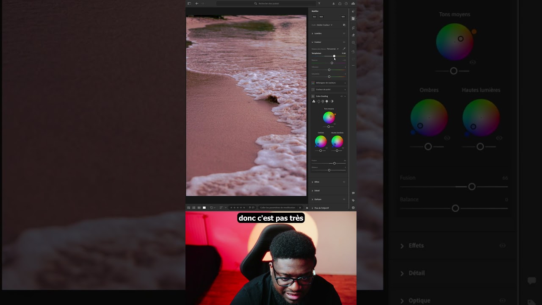542x305 pixels.
Task: Open the Versions history clock icon
Action: (x=353, y=52)
